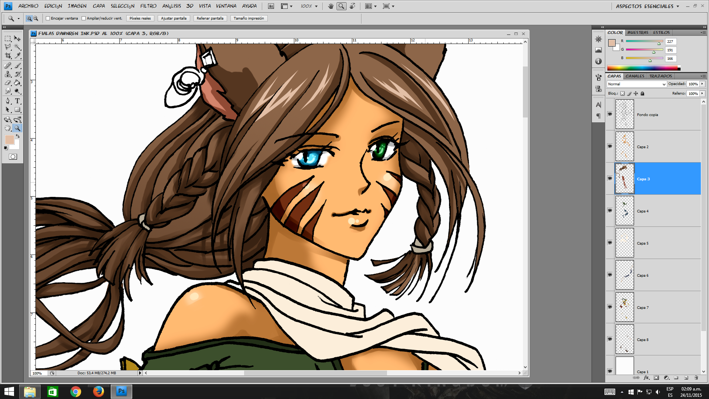Open the Navigator panel icon

pyautogui.click(x=599, y=39)
